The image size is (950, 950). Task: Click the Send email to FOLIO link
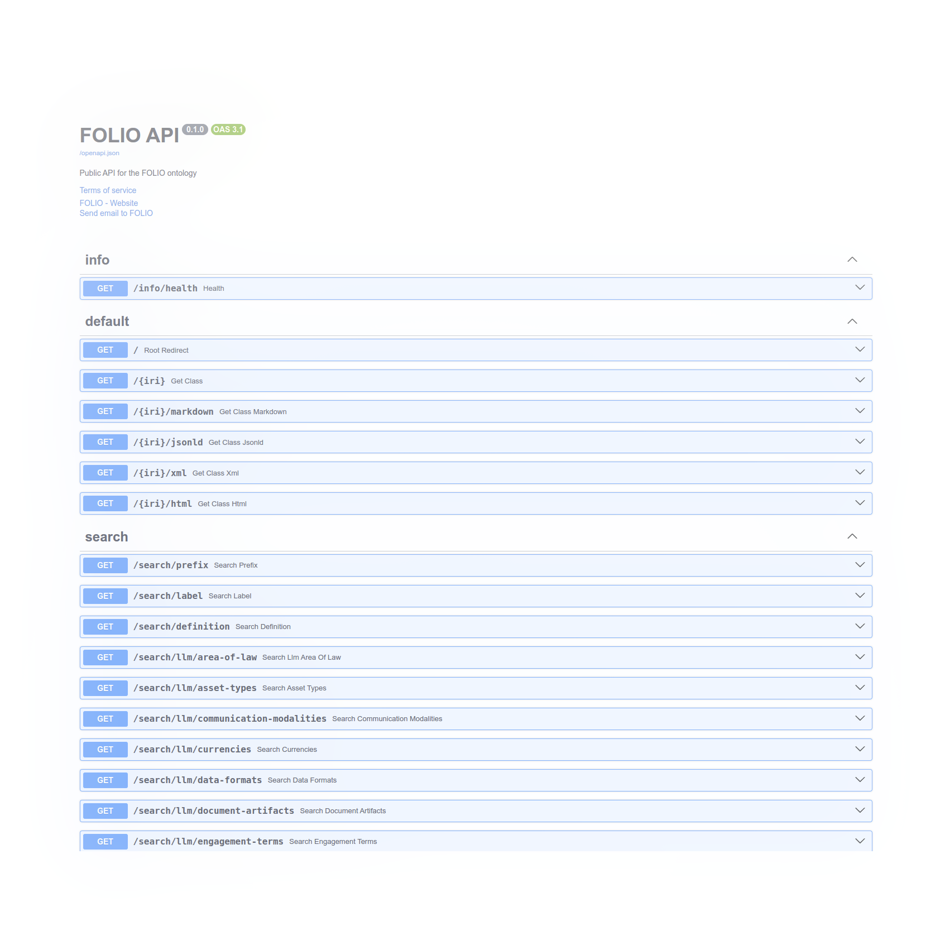116,213
